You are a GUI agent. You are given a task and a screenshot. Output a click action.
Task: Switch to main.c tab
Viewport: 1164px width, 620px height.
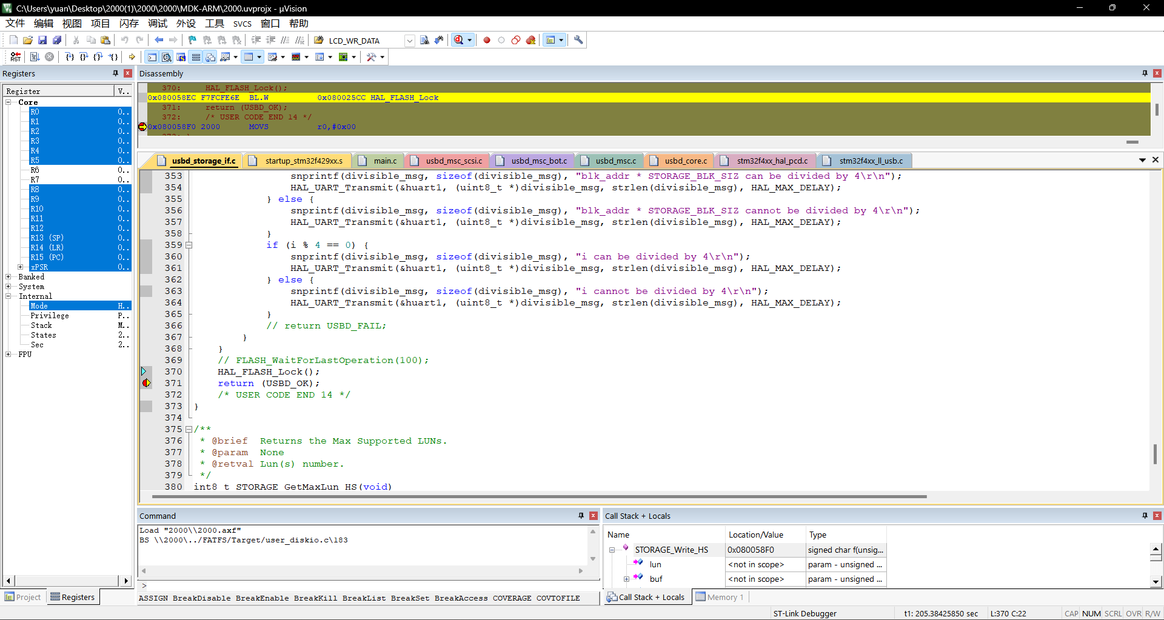pos(378,161)
